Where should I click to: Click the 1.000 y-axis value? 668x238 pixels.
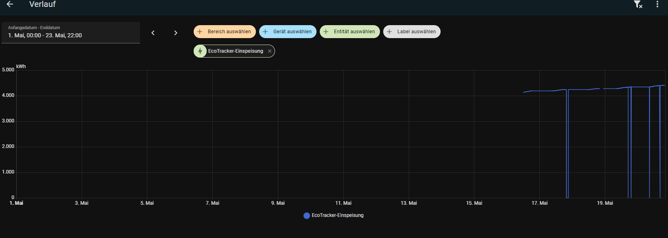click(x=8, y=172)
